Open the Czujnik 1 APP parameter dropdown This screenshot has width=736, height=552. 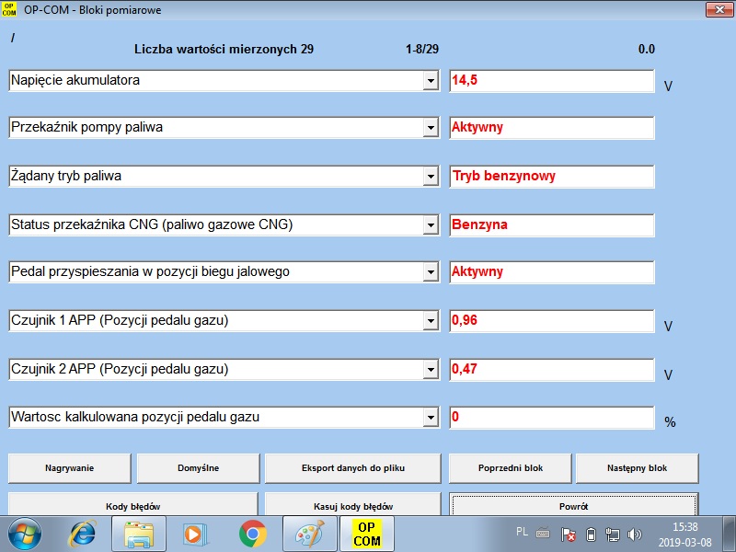(430, 321)
